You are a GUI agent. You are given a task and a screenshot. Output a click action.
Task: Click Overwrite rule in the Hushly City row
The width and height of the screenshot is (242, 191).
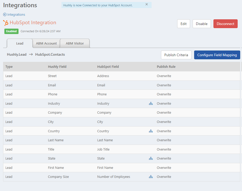(164, 122)
